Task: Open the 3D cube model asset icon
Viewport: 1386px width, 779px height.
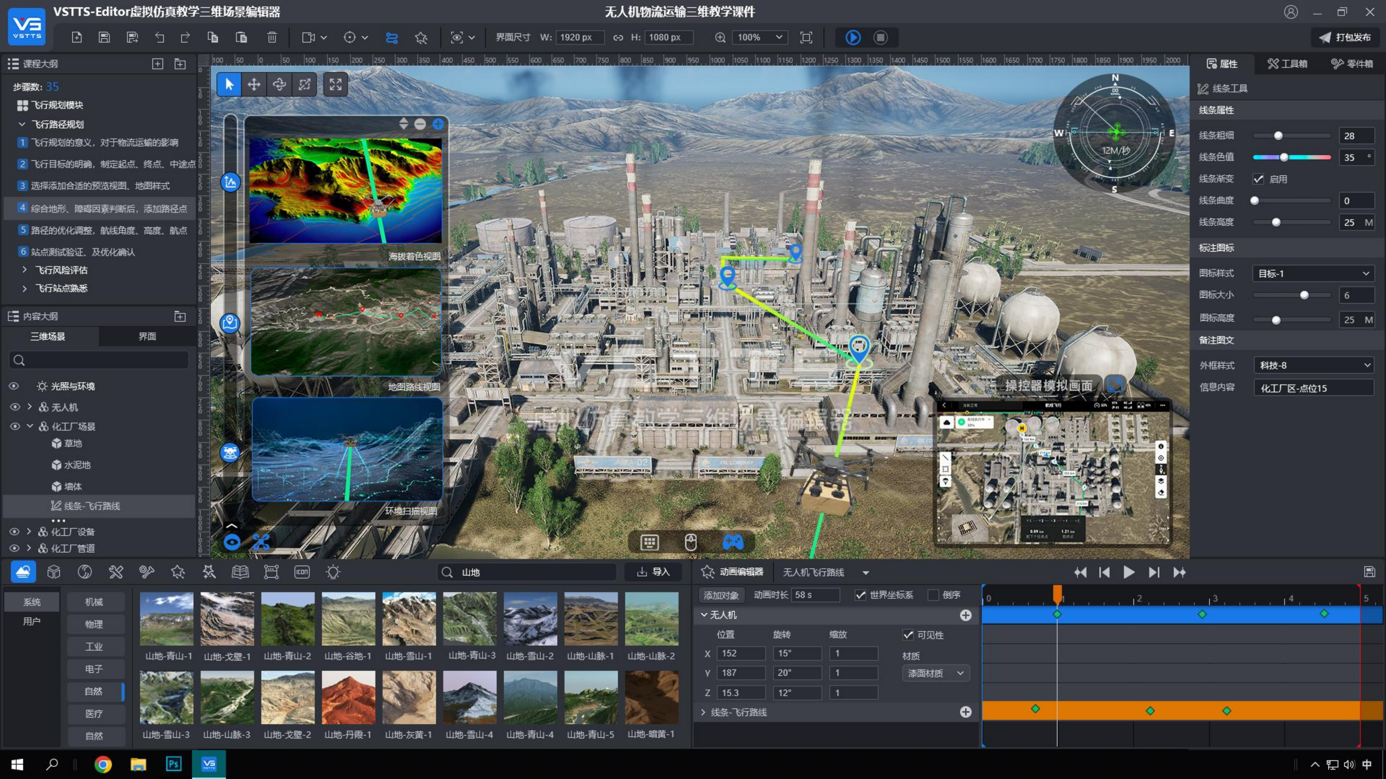Action: [x=54, y=571]
